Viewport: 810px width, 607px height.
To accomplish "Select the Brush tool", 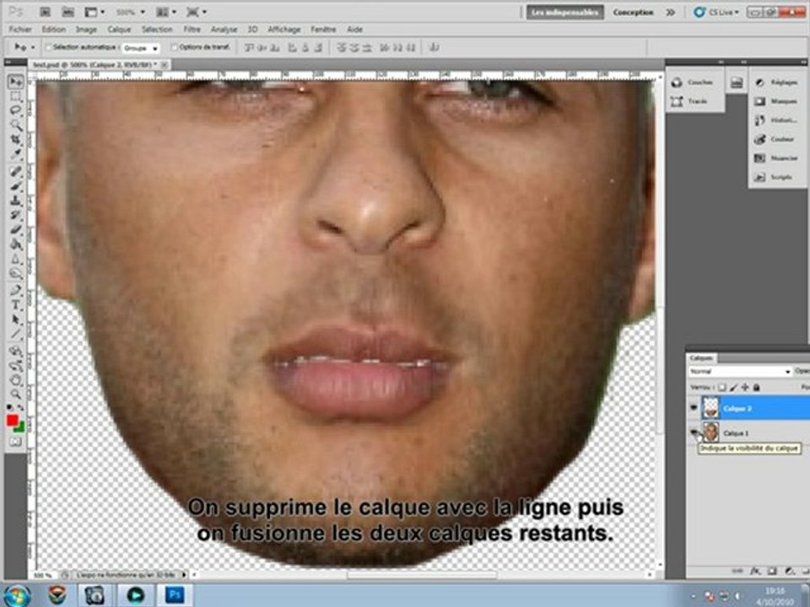I will coord(16,186).
